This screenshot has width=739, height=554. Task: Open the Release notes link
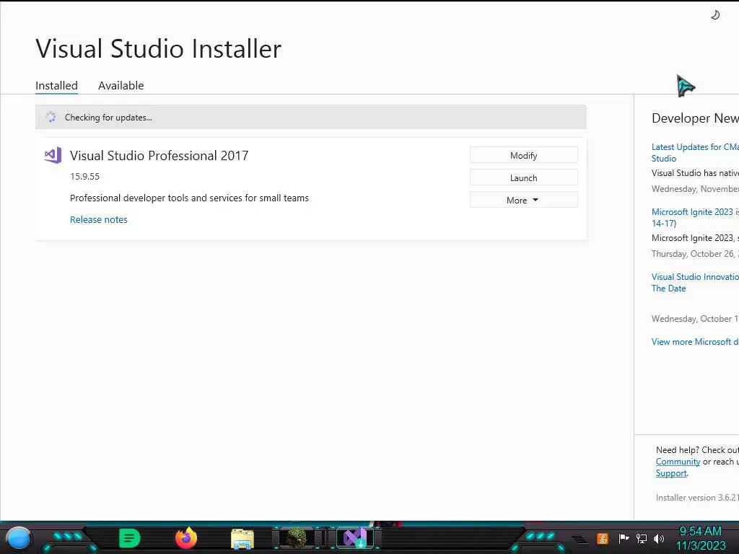click(98, 219)
